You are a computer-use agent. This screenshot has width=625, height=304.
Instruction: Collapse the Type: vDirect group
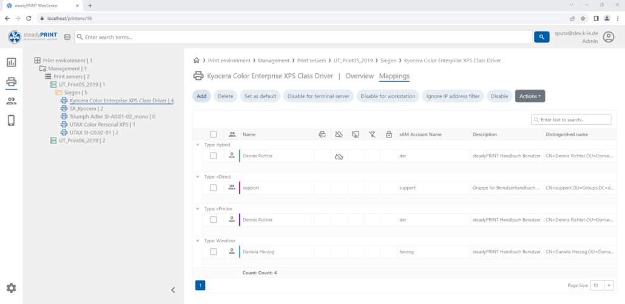[197, 177]
